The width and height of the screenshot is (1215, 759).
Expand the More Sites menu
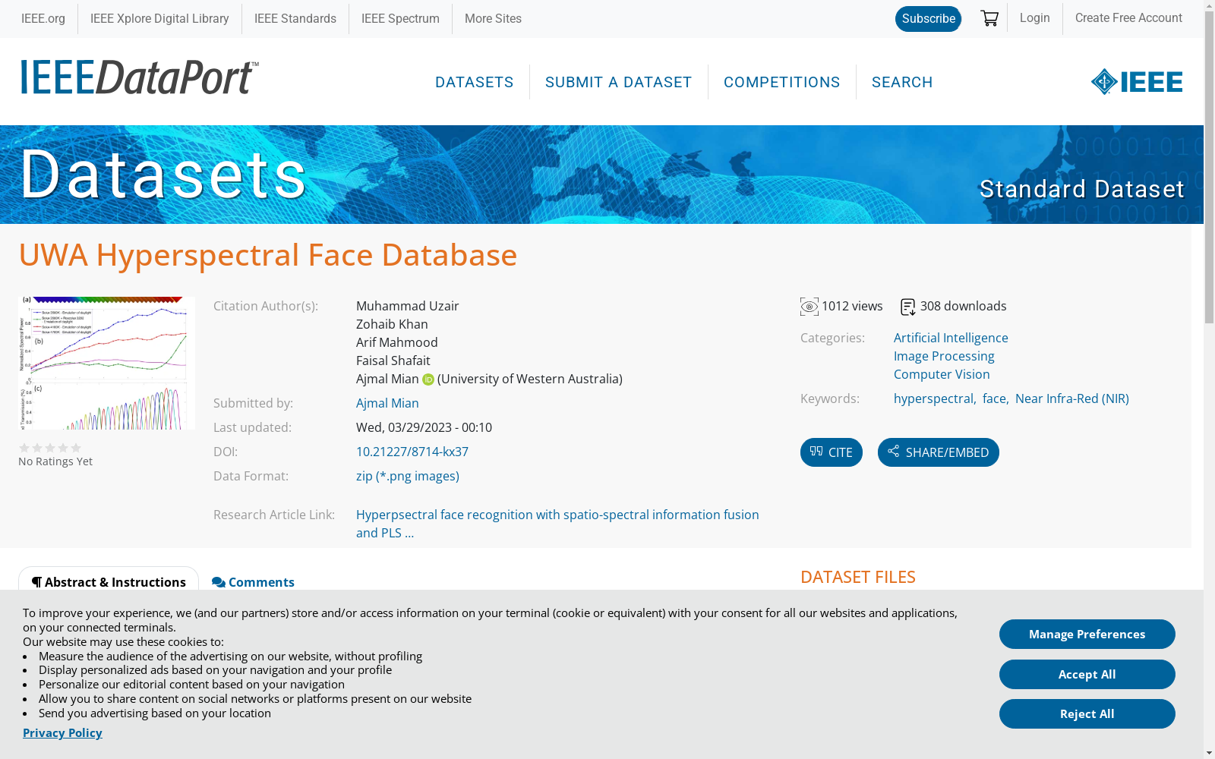493,19
